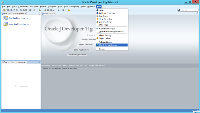The height and width of the screenshot is (113, 200).
Task: Click the New Application icon in navigator
Action: [6, 18]
